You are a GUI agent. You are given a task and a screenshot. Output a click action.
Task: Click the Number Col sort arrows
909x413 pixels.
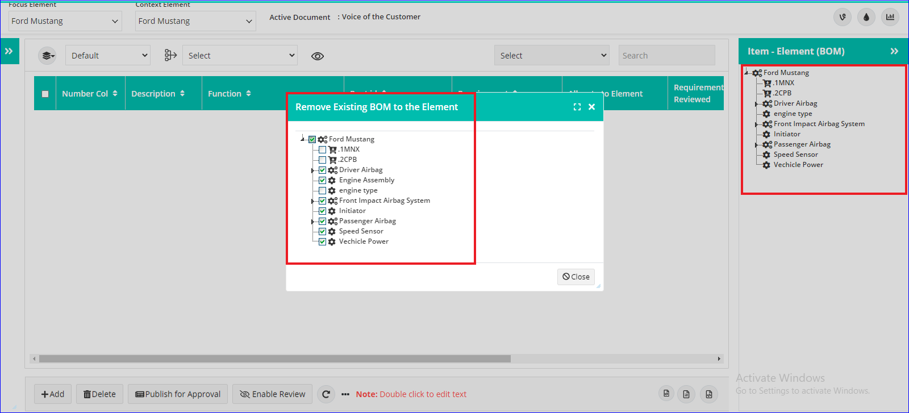[x=115, y=93]
